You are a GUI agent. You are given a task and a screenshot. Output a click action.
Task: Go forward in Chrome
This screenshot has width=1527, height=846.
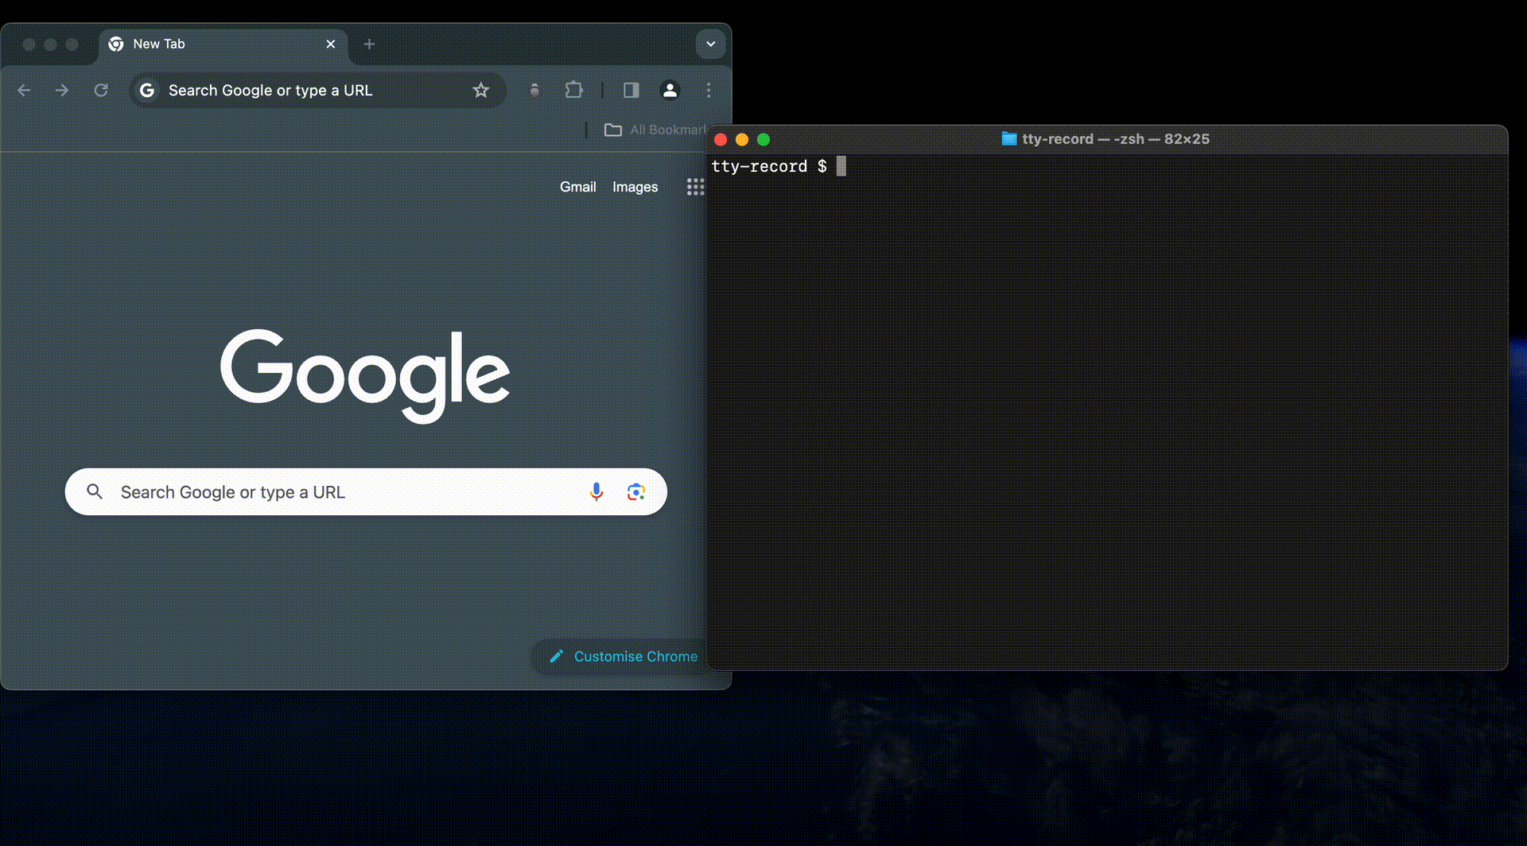point(62,91)
